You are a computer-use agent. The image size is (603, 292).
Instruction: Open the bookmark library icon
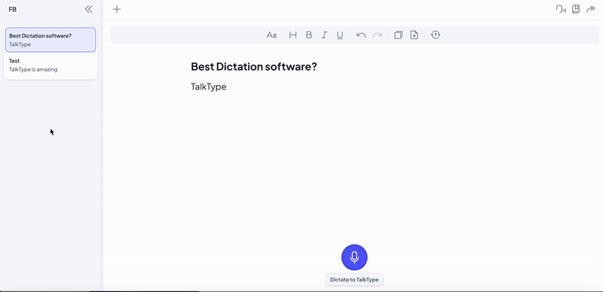coord(576,9)
